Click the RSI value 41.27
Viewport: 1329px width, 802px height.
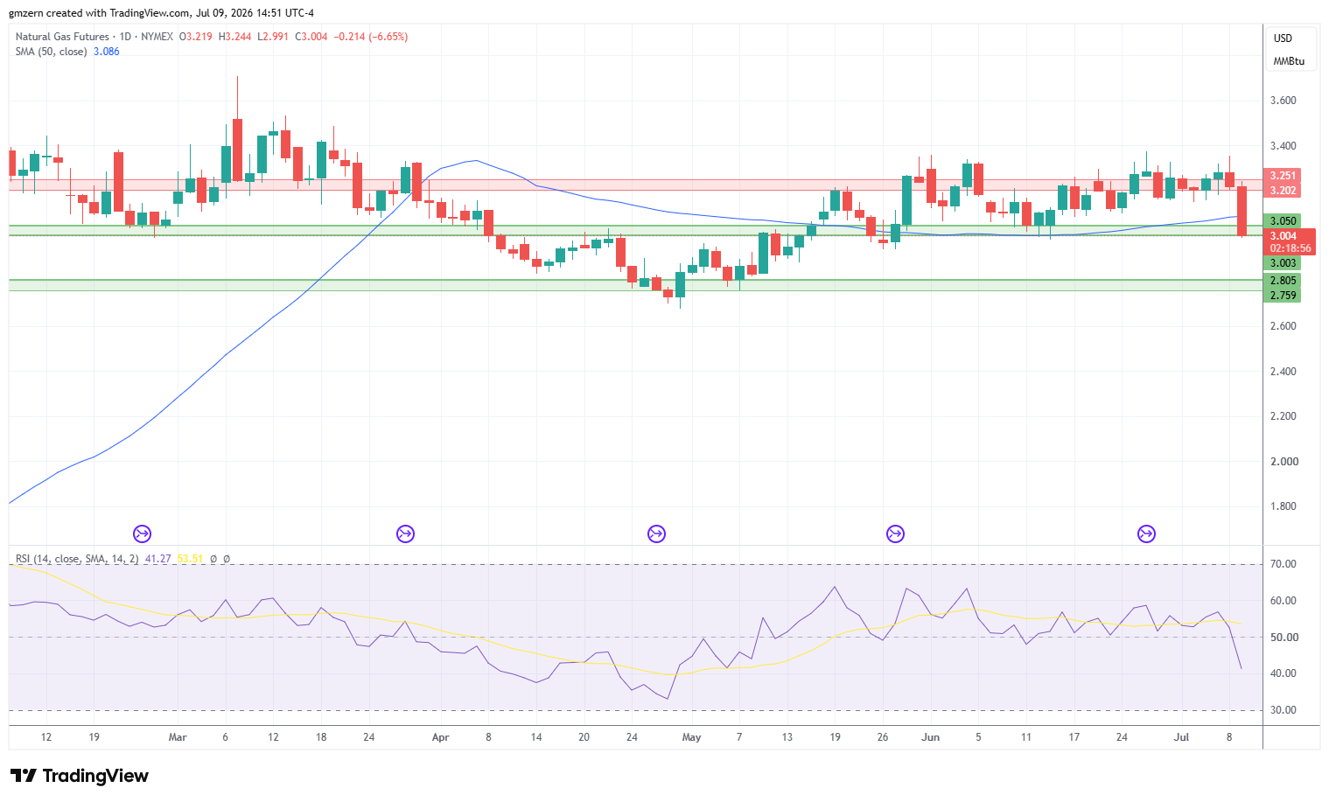(157, 559)
